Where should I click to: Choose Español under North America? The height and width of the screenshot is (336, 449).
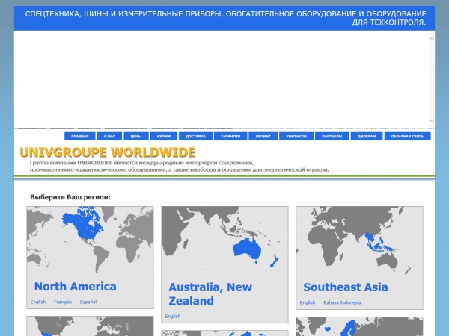point(88,302)
